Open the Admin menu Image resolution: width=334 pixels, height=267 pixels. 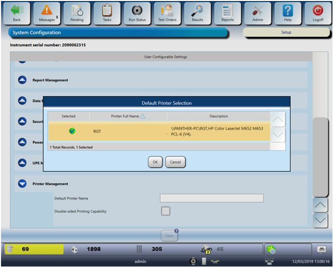[257, 11]
